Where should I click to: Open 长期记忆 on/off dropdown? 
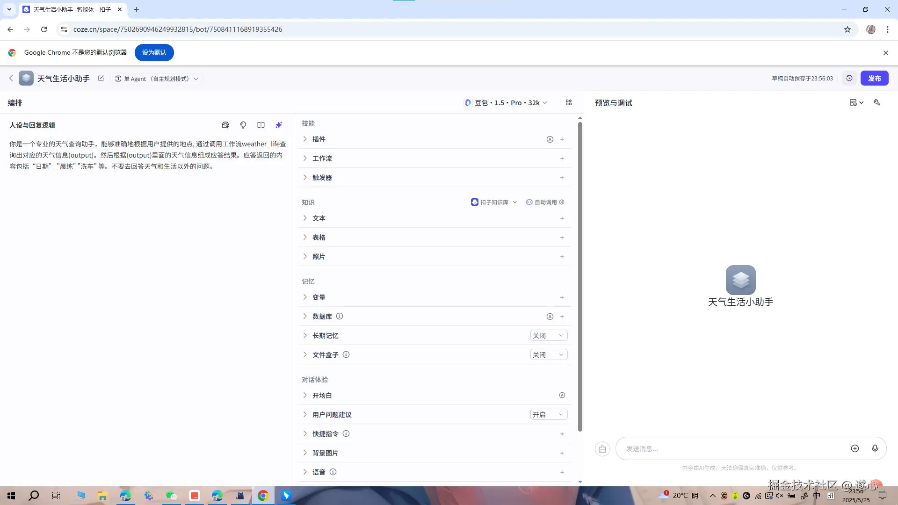pos(549,335)
